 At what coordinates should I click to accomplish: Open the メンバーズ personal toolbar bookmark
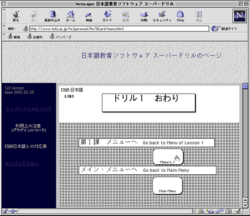61,36
